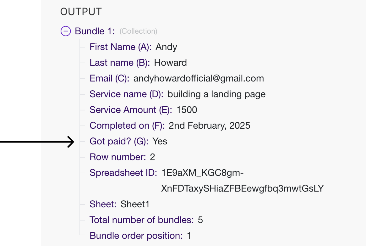Select the First Name (A) field
Viewport: 366px width, 246px height.
pyautogui.click(x=120, y=47)
